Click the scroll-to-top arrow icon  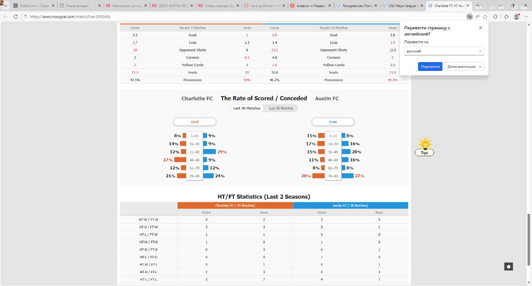click(x=509, y=266)
